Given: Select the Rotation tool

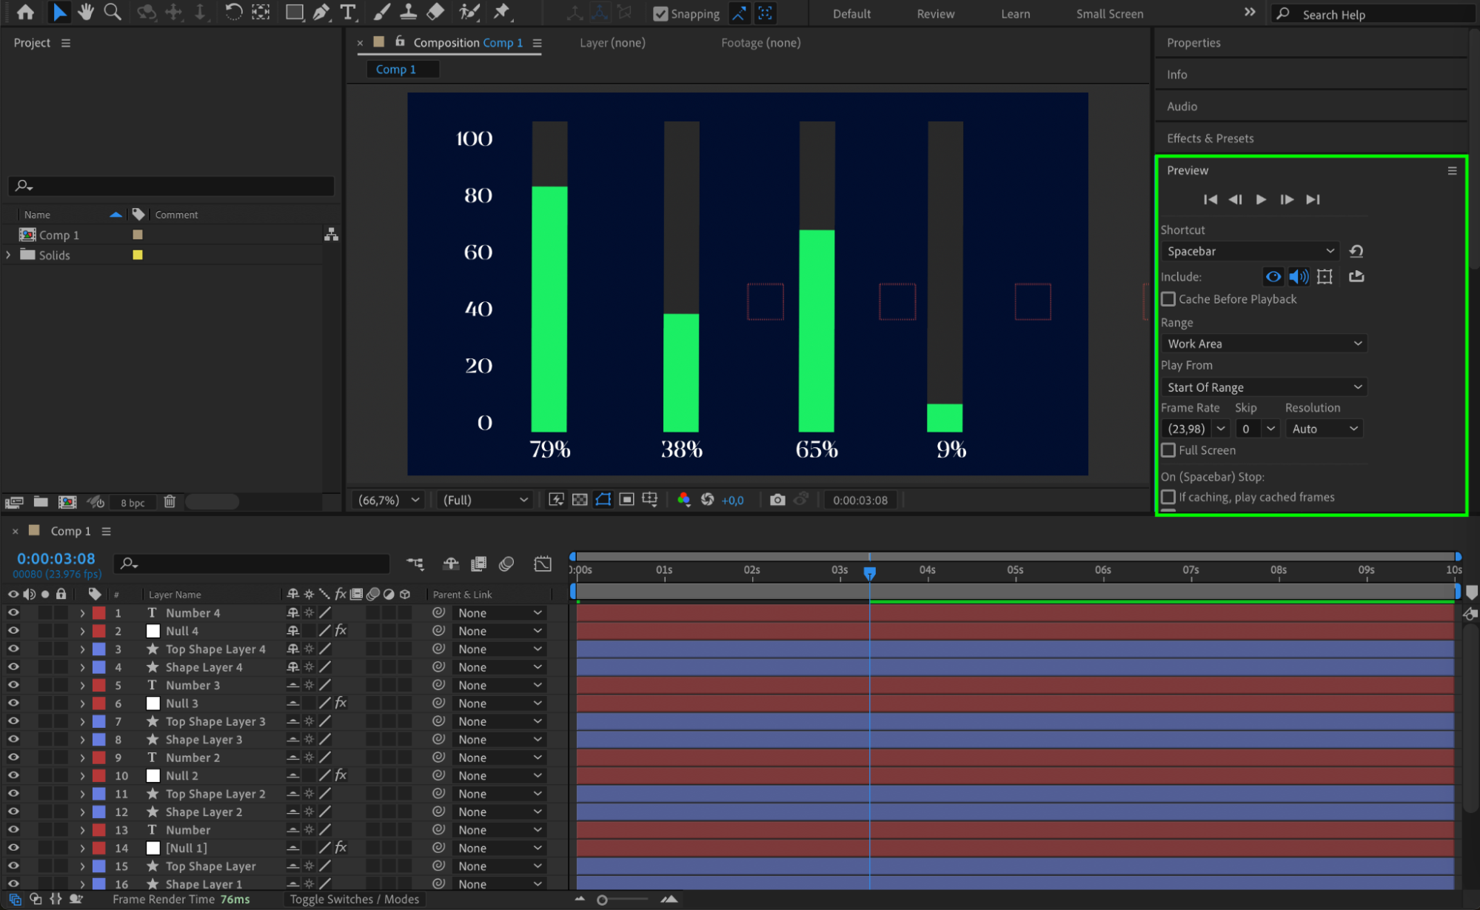Looking at the screenshot, I should click(233, 12).
